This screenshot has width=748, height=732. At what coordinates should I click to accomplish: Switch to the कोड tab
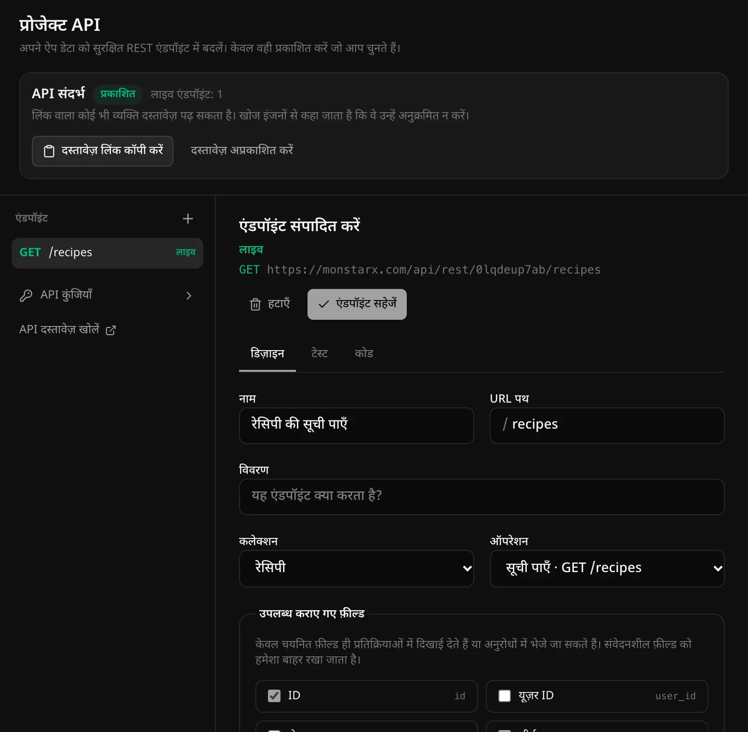pos(364,354)
